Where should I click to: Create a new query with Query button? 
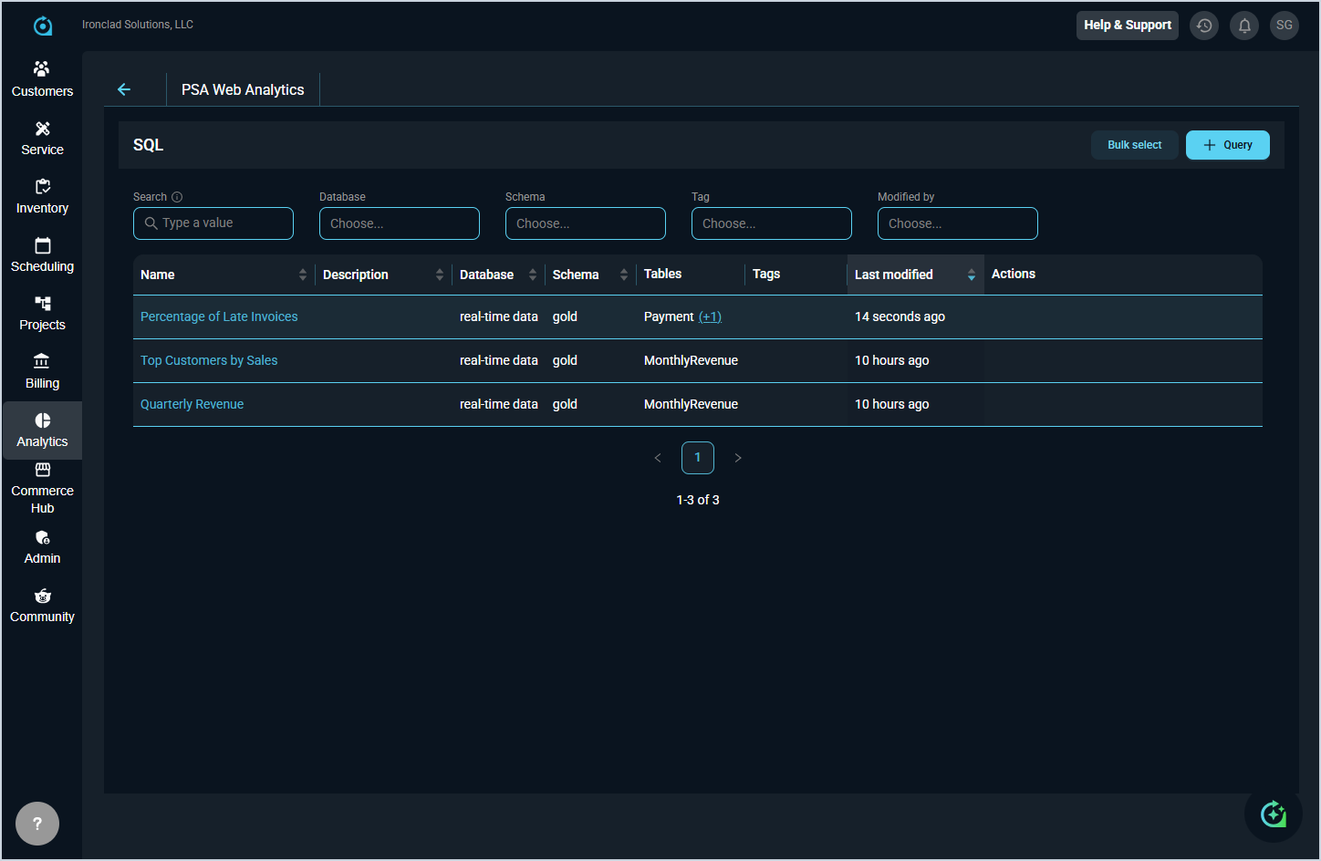(1227, 145)
